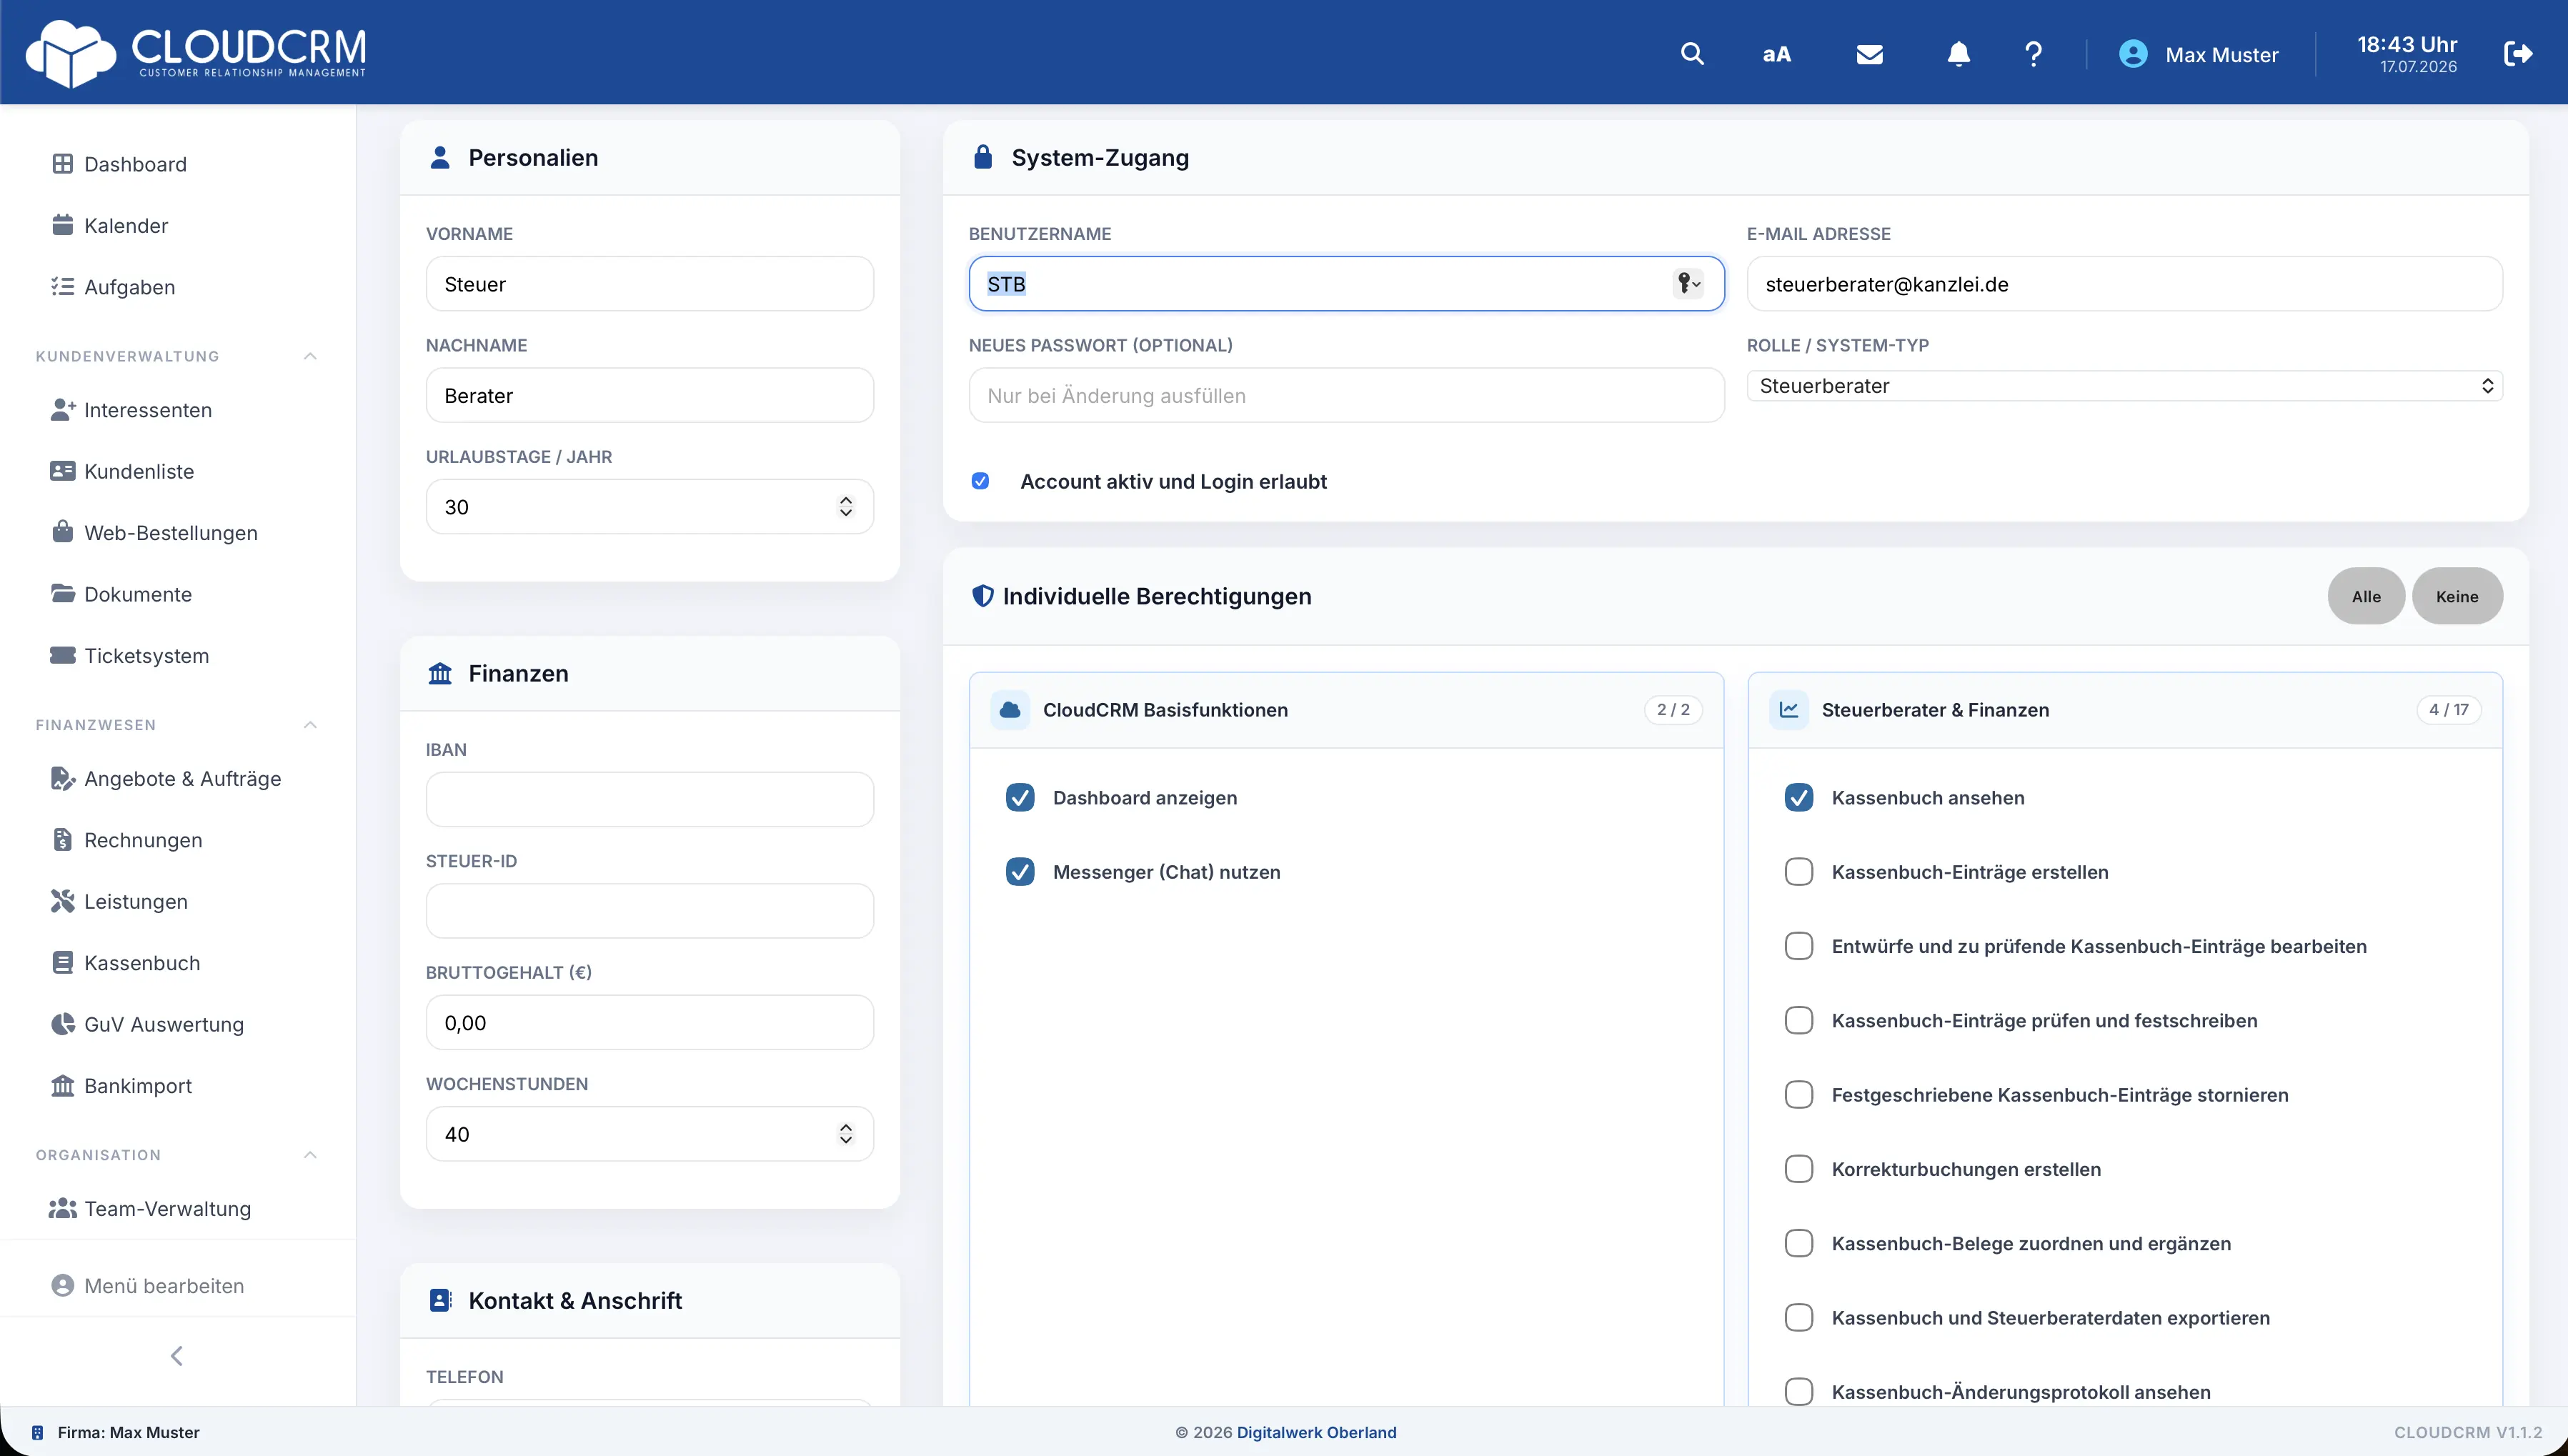Open Menü bearbeiten in sidebar

coord(148,1285)
